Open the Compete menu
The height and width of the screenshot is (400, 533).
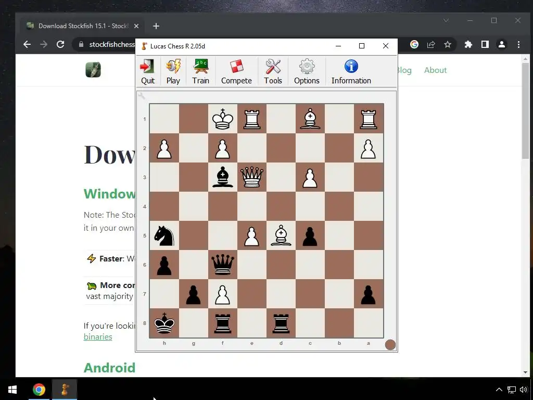tap(236, 72)
